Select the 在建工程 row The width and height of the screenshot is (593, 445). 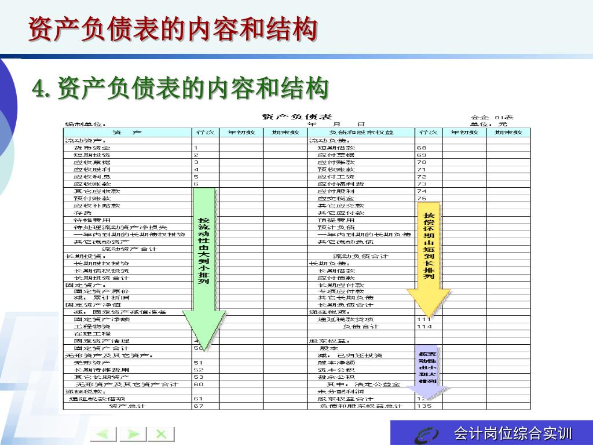click(x=92, y=334)
